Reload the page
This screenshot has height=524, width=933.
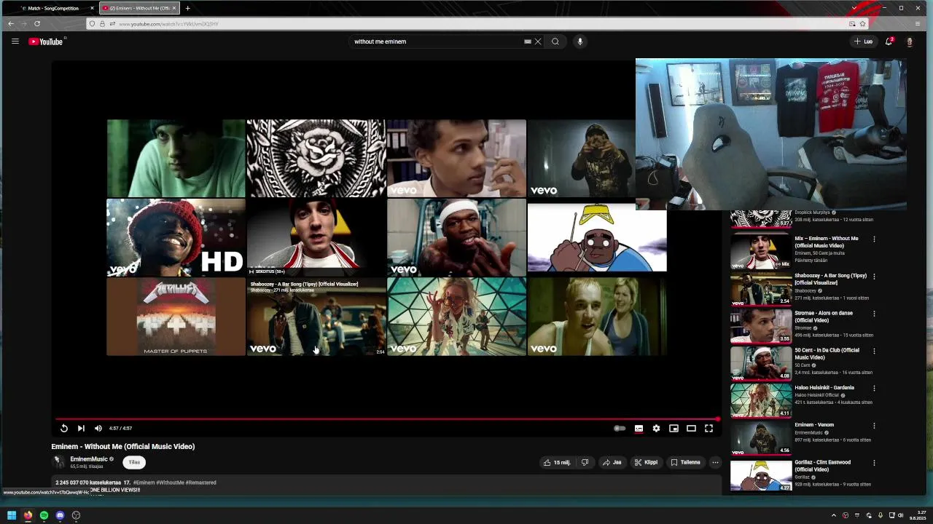point(37,23)
